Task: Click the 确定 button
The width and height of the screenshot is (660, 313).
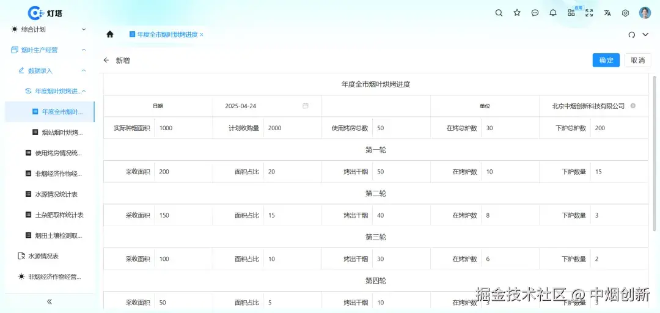Action: pos(606,61)
